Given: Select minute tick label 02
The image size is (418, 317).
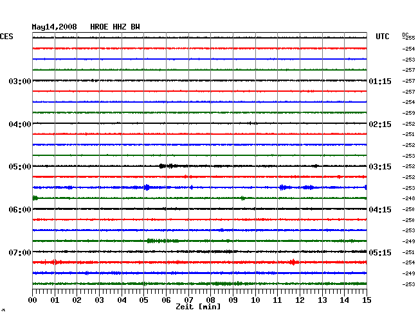Looking at the screenshot, I should [77, 300].
